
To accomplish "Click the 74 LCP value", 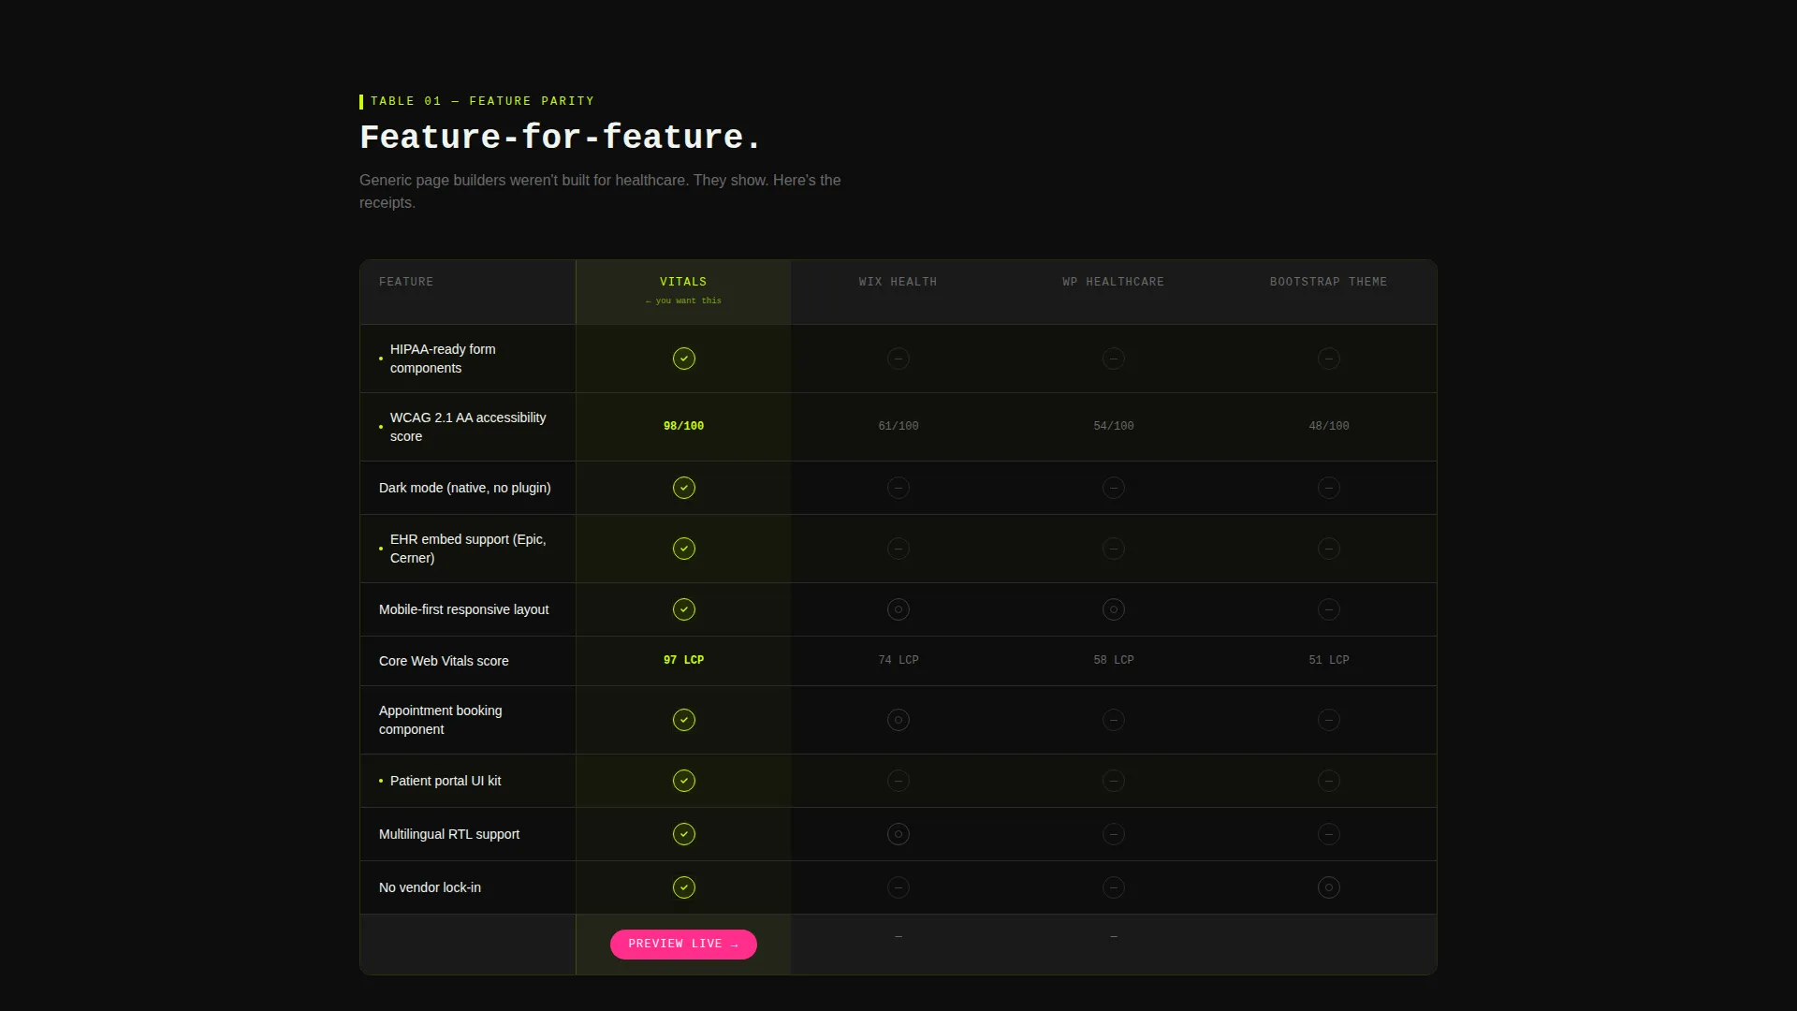I will click(x=898, y=660).
